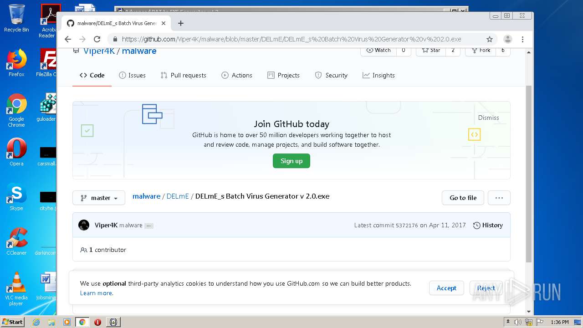Open Skype desktop shortcut
This screenshot has height=328, width=583.
coord(16,197)
